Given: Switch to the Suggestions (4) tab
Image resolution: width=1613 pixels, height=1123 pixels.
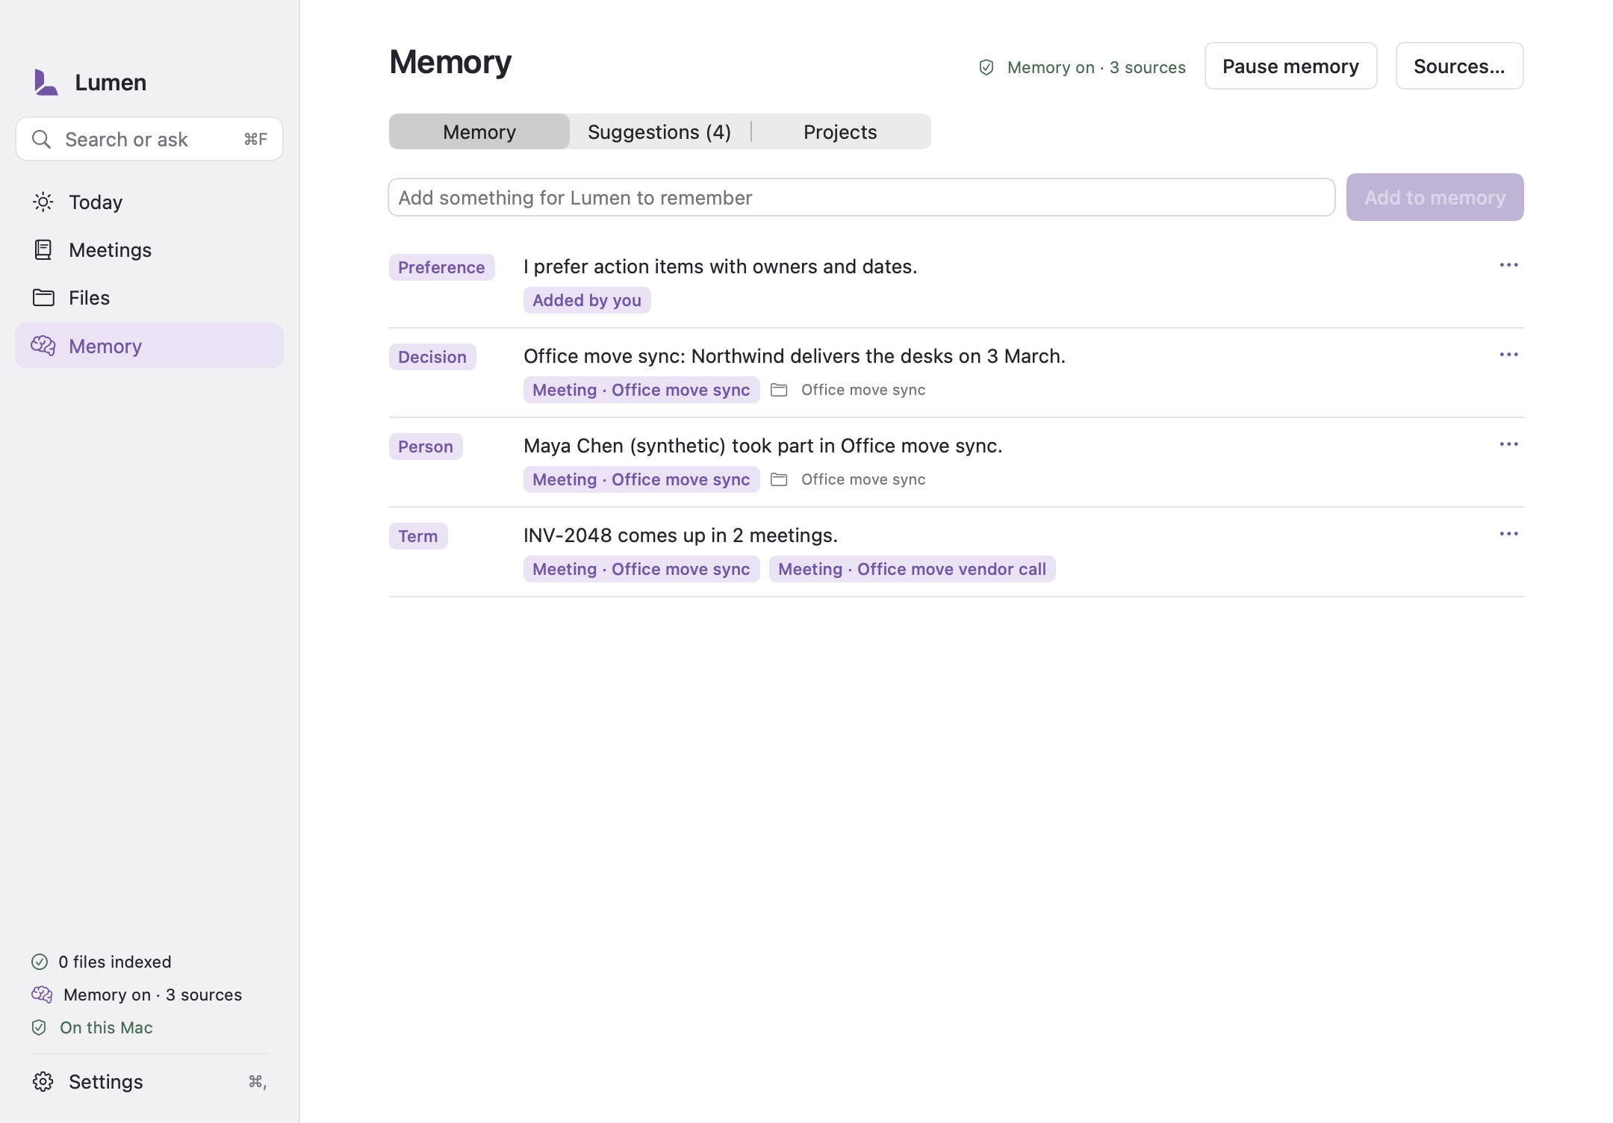Looking at the screenshot, I should (659, 131).
